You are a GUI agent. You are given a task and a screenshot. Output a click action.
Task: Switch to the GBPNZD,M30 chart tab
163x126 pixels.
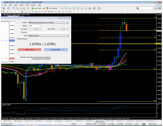pos(29,121)
